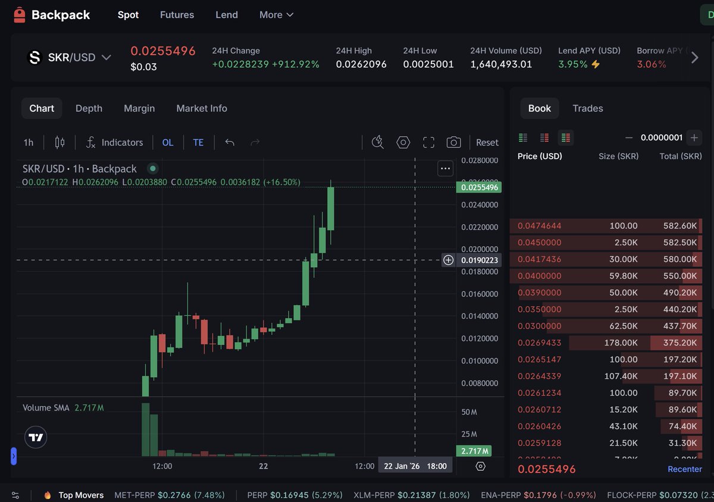Show only asks in the order book
Image resolution: width=714 pixels, height=502 pixels.
coord(544,138)
